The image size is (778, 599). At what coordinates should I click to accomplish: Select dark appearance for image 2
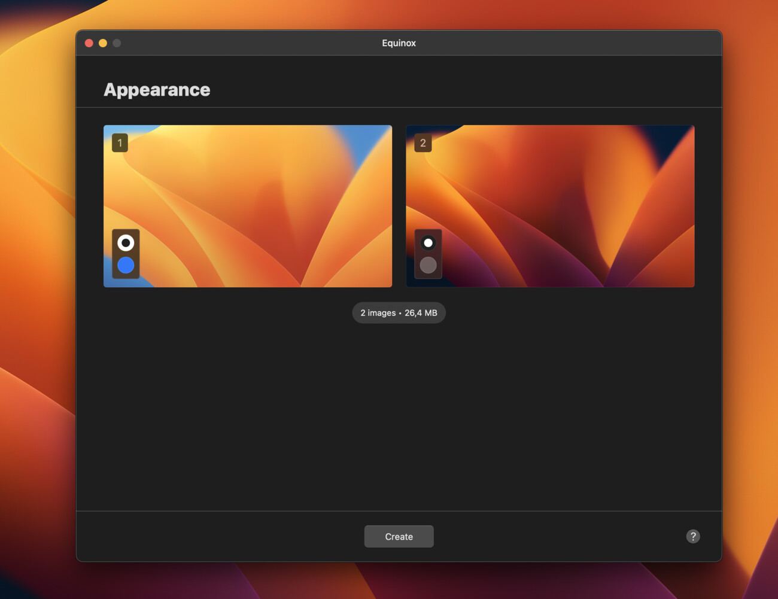point(428,264)
